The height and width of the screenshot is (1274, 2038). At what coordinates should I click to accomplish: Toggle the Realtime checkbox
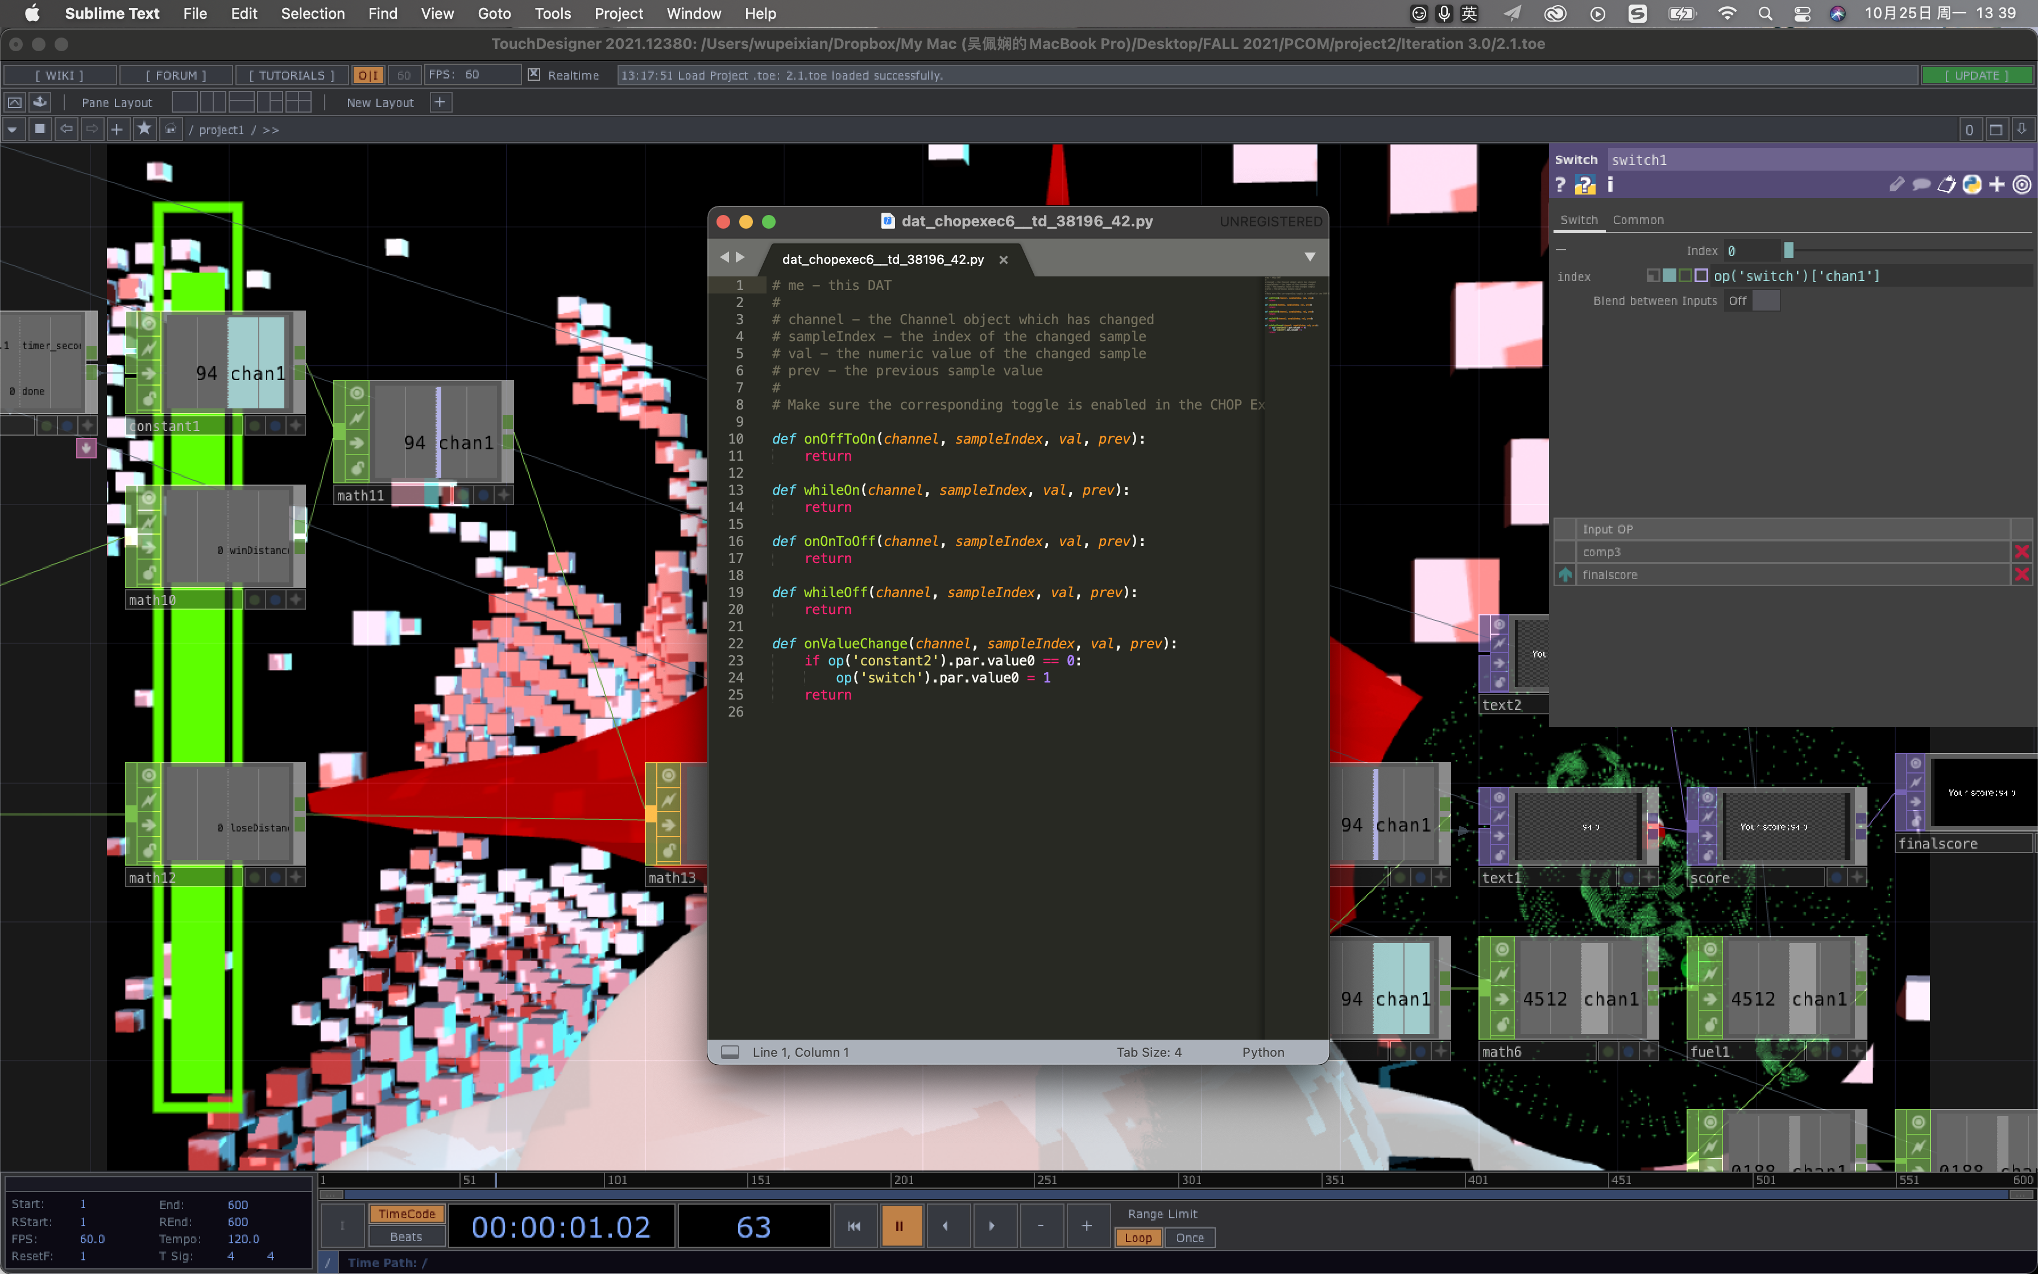534,75
